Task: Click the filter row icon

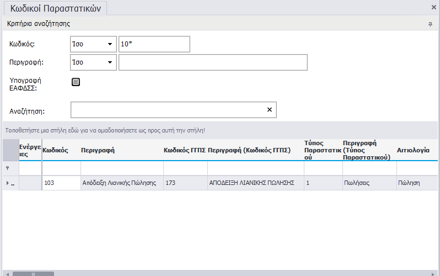Action: click(8, 168)
